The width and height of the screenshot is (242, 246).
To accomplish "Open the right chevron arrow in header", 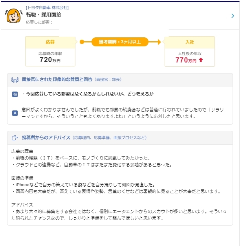I will click(x=233, y=16).
